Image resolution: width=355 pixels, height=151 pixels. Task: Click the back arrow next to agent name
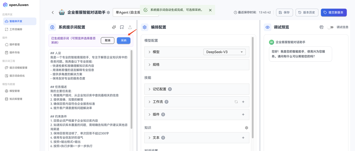pos(53,12)
